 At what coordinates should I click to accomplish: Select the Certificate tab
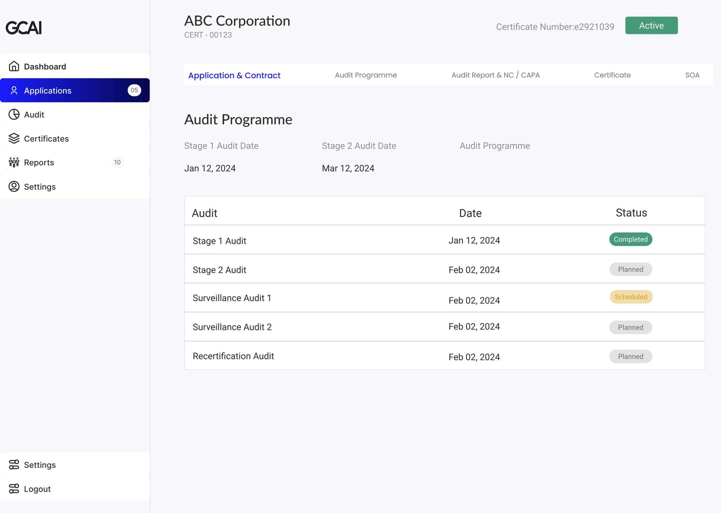[612, 75]
